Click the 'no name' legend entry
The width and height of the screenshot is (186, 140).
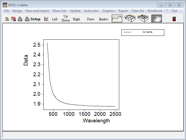pos(143,32)
